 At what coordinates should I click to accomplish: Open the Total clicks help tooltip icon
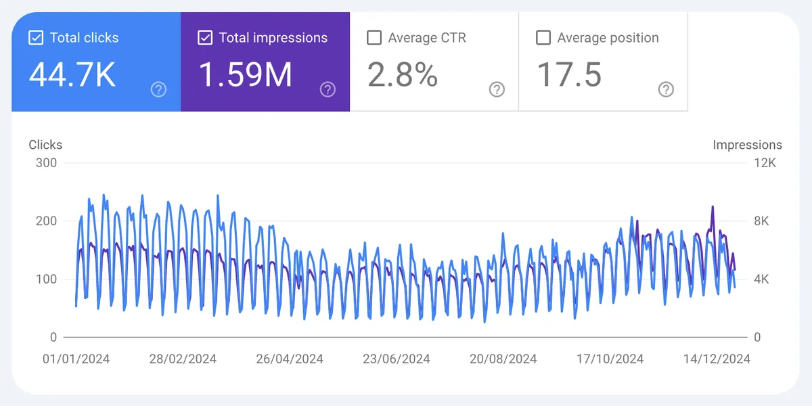point(158,89)
